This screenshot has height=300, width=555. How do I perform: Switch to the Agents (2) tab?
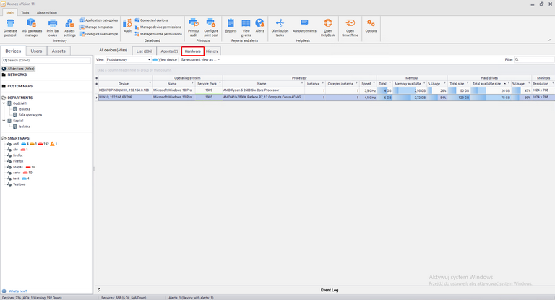pyautogui.click(x=169, y=51)
